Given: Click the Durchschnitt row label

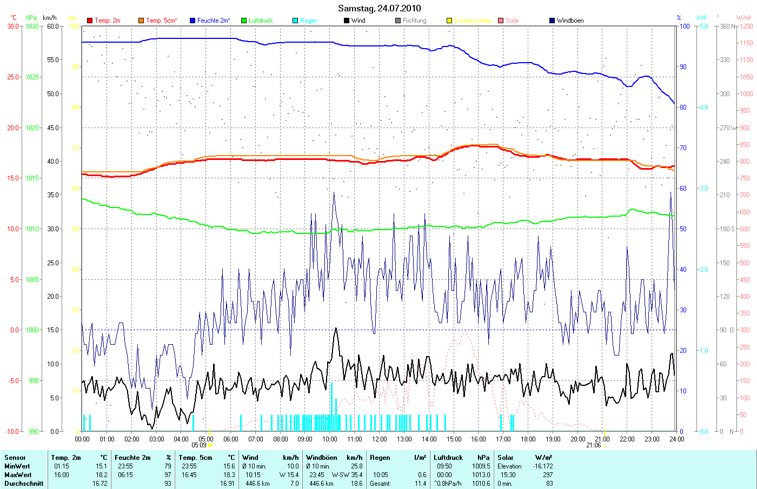Looking at the screenshot, I should coord(24,484).
